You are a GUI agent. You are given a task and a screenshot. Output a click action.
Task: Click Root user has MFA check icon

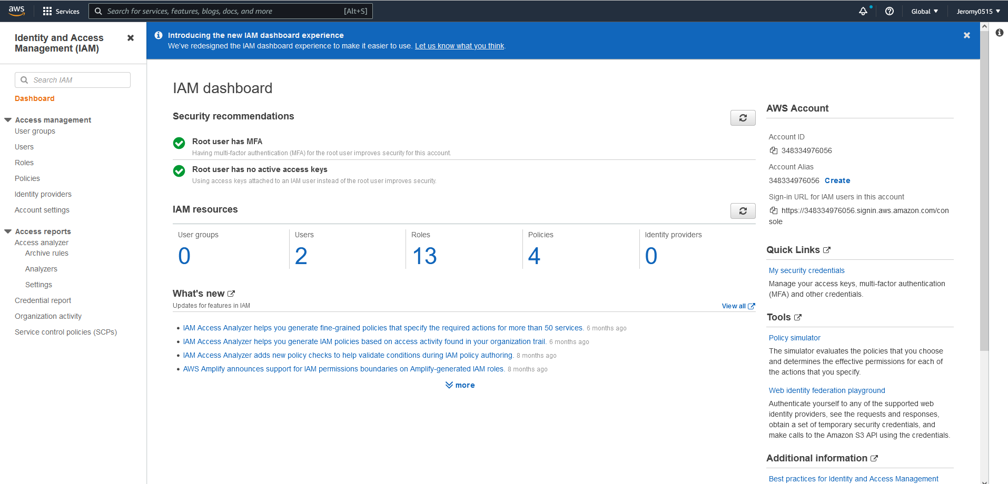pyautogui.click(x=179, y=143)
